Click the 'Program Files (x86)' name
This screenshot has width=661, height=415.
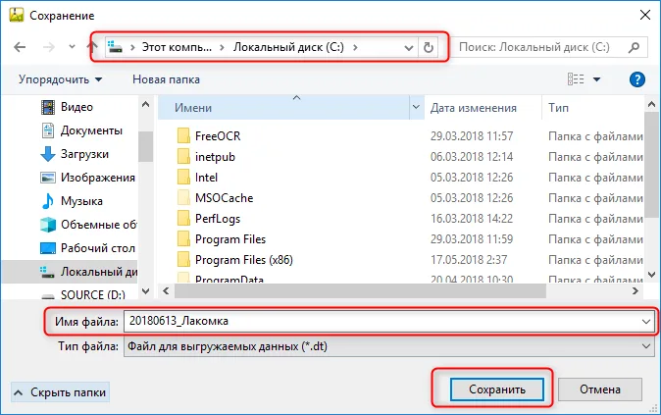(x=244, y=260)
